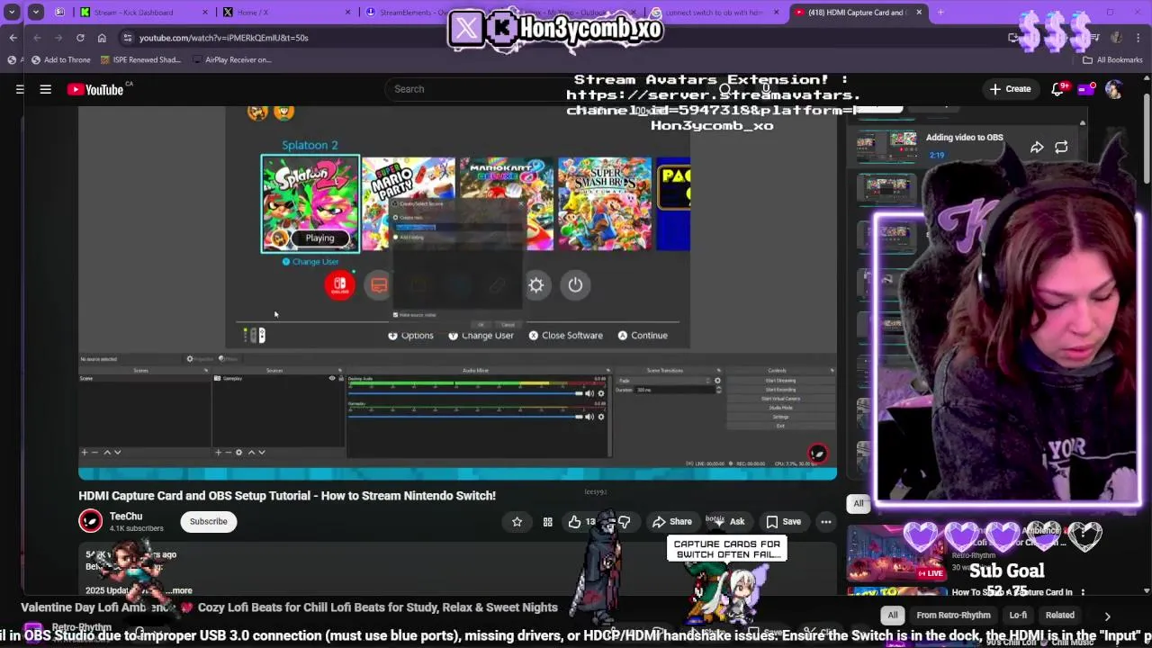Screen dimensions: 1152x648
Task: Open options menu for How To Setup video
Action: point(1083,592)
